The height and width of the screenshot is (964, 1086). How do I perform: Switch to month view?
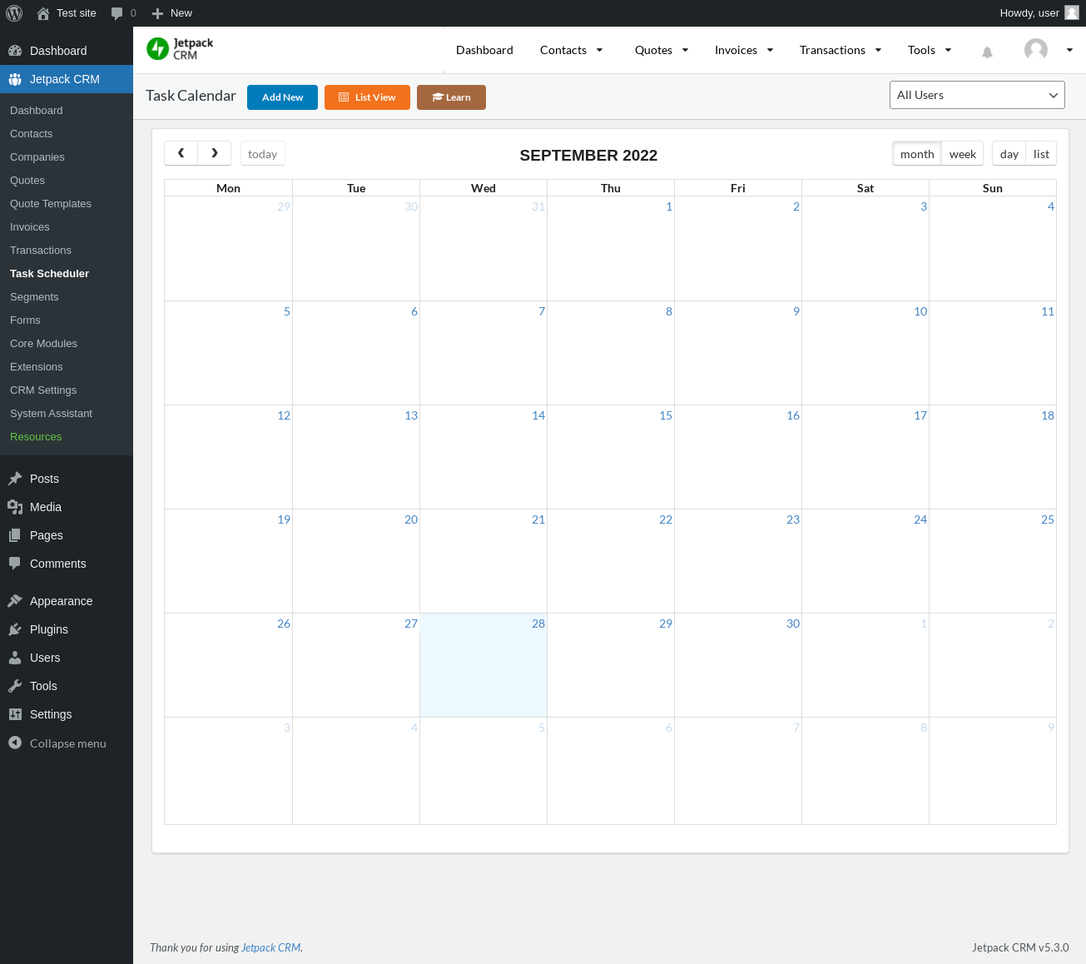click(917, 154)
